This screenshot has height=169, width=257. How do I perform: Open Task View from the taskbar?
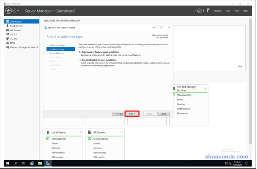(23, 163)
